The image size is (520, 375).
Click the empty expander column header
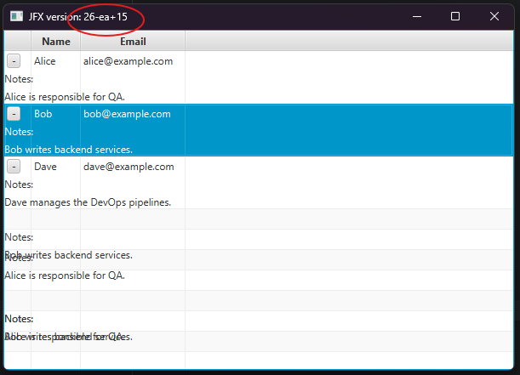(18, 42)
